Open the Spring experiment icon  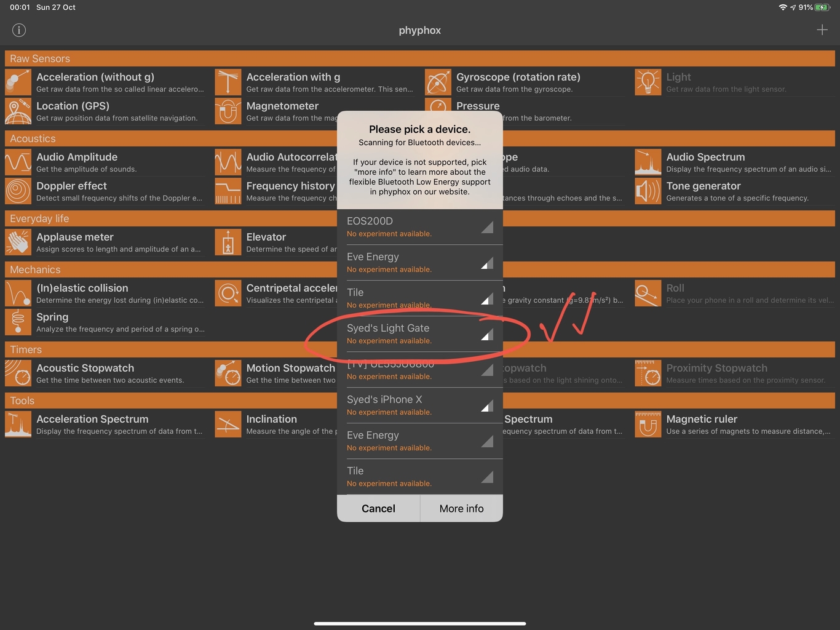pos(18,322)
